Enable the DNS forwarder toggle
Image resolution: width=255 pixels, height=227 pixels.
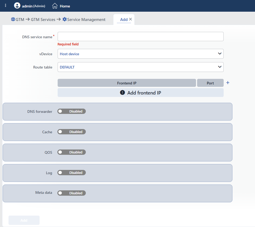coord(71,112)
